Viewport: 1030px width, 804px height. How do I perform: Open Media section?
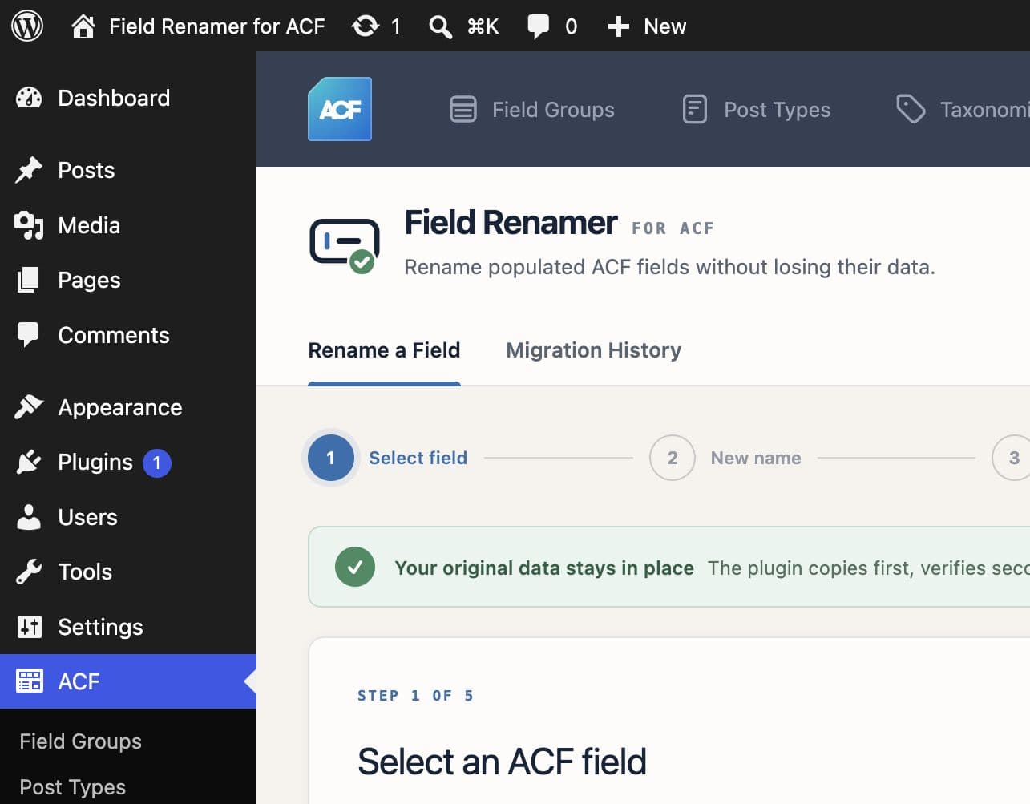pyautogui.click(x=89, y=225)
